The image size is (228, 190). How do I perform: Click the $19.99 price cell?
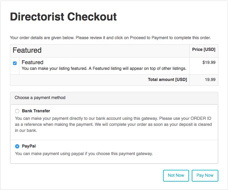coord(209,63)
